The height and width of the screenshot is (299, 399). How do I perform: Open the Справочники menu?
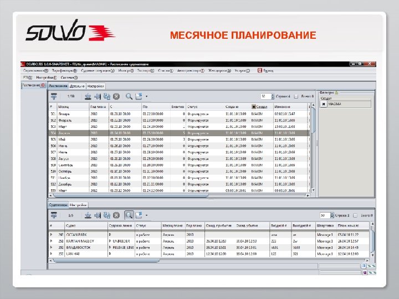tap(35, 71)
